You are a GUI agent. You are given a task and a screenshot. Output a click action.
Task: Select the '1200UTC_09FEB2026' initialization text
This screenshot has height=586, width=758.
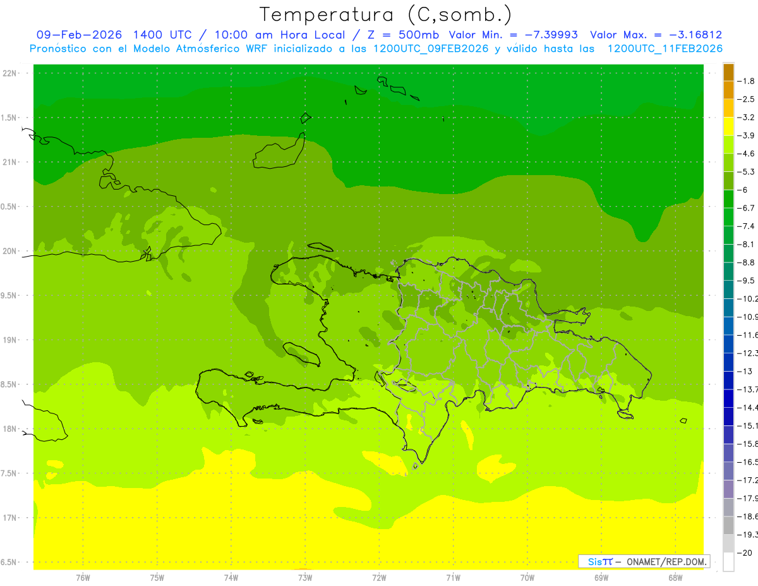tap(430, 49)
